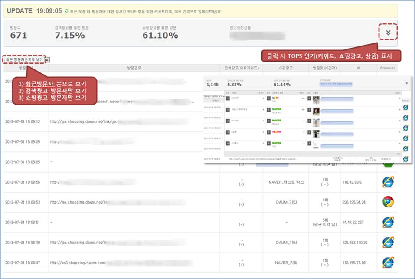The height and width of the screenshot is (279, 415).
Task: Click Internet Explorer icon in 112.155.77.98 row
Action: pos(388,262)
